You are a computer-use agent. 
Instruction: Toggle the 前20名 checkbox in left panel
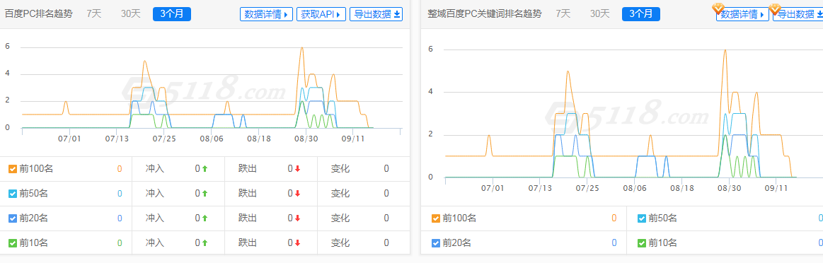[x=13, y=218]
